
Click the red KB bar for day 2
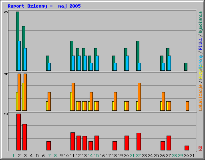(18, 132)
